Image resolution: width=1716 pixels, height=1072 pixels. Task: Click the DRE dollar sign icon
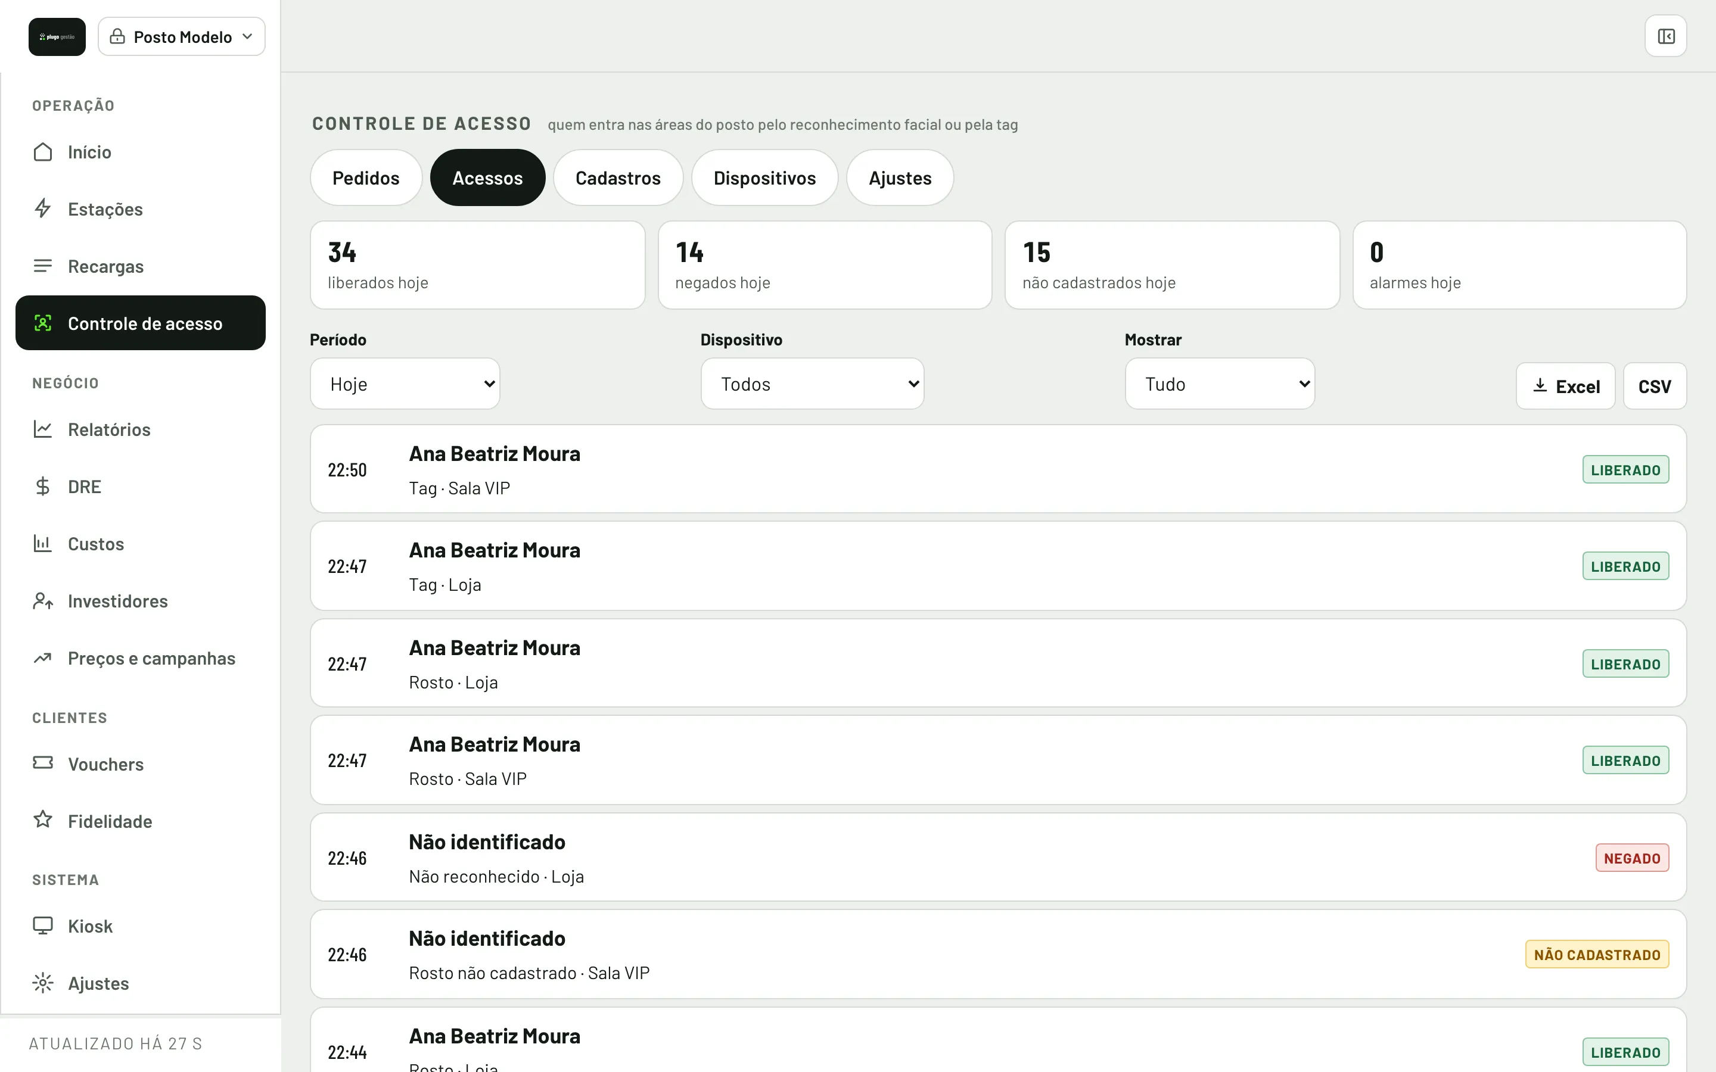click(42, 487)
